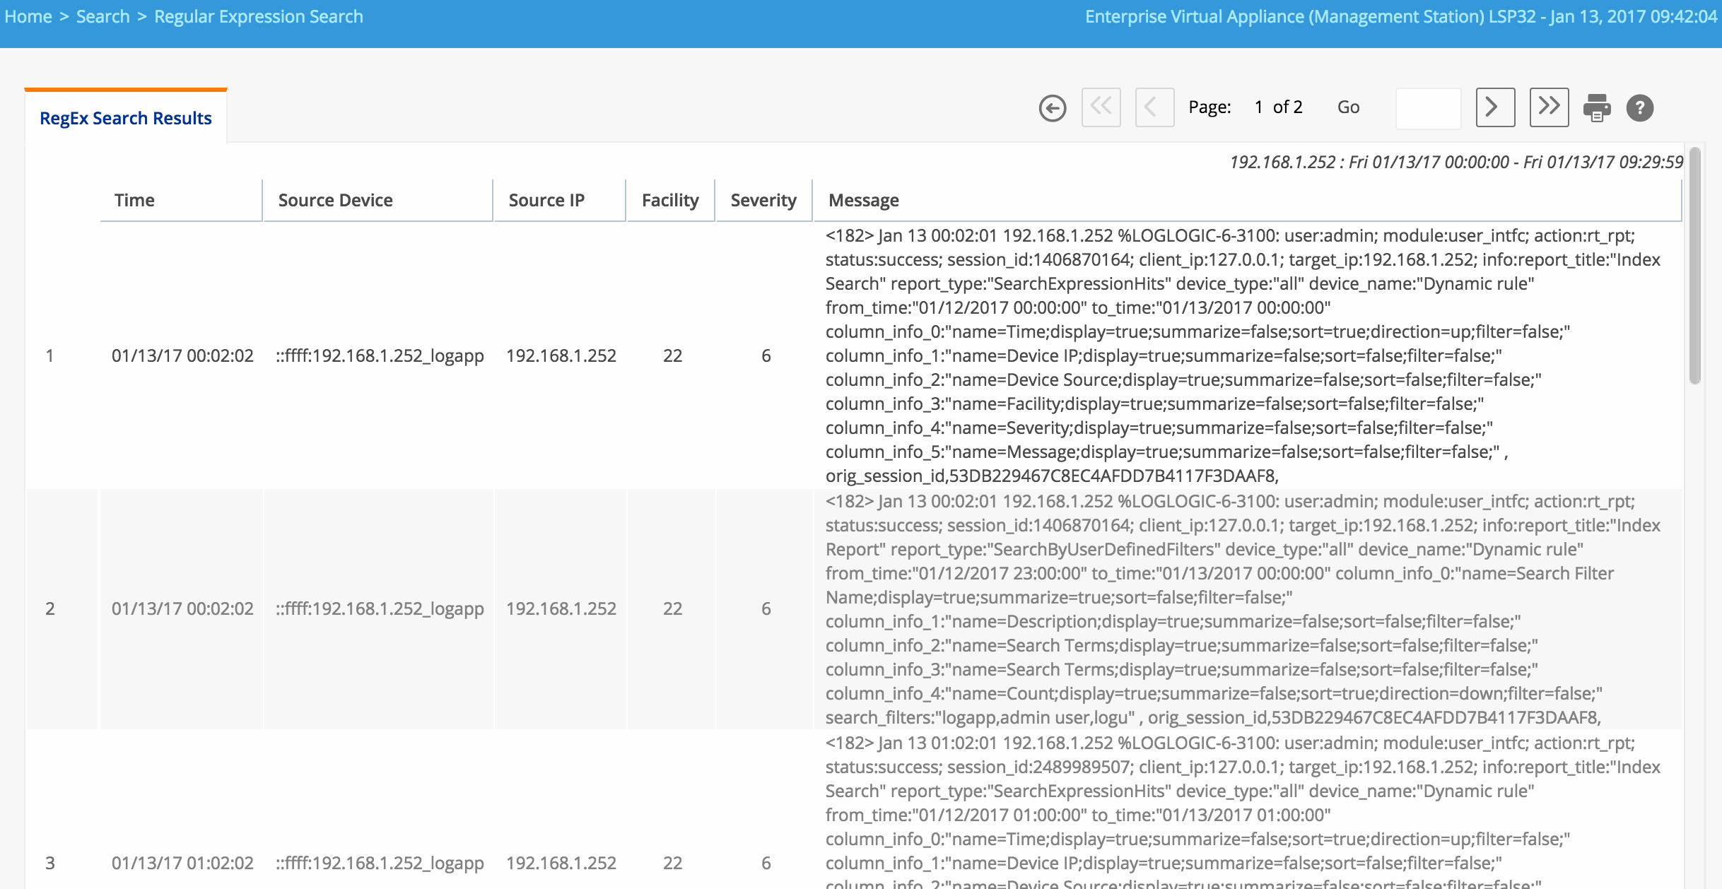Click the vertical scrollbar thumb
Screen dimensions: 1722x889
coord(1694,265)
